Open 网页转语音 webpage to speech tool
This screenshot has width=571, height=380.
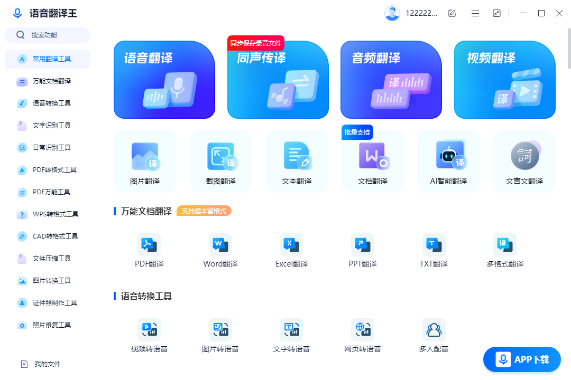point(362,334)
